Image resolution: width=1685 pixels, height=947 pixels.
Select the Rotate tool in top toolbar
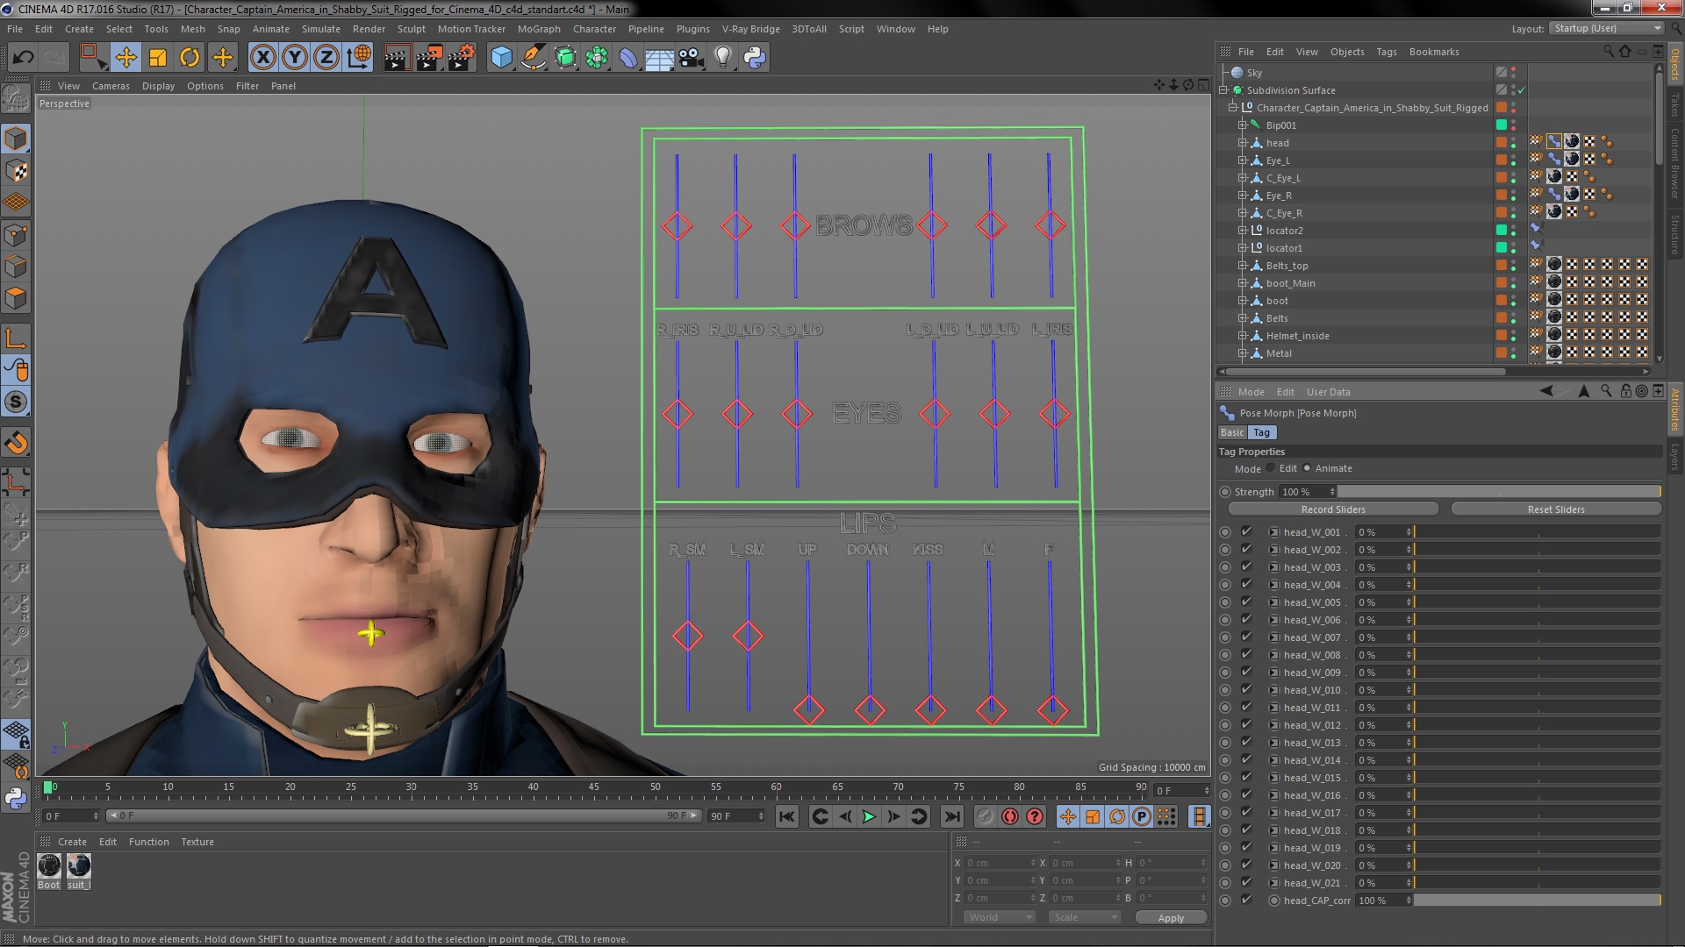190,58
